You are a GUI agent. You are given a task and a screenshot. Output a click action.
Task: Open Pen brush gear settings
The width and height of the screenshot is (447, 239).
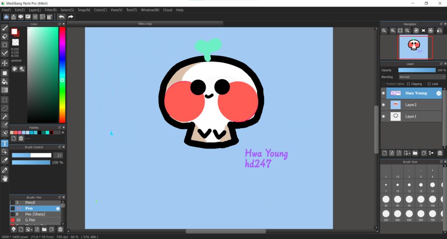pyautogui.click(x=58, y=208)
